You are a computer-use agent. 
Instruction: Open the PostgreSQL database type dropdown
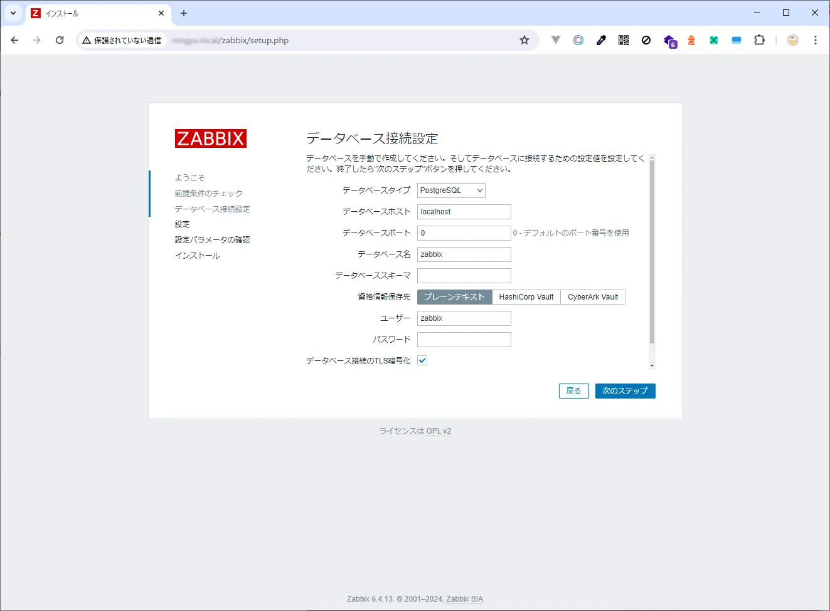(x=451, y=191)
